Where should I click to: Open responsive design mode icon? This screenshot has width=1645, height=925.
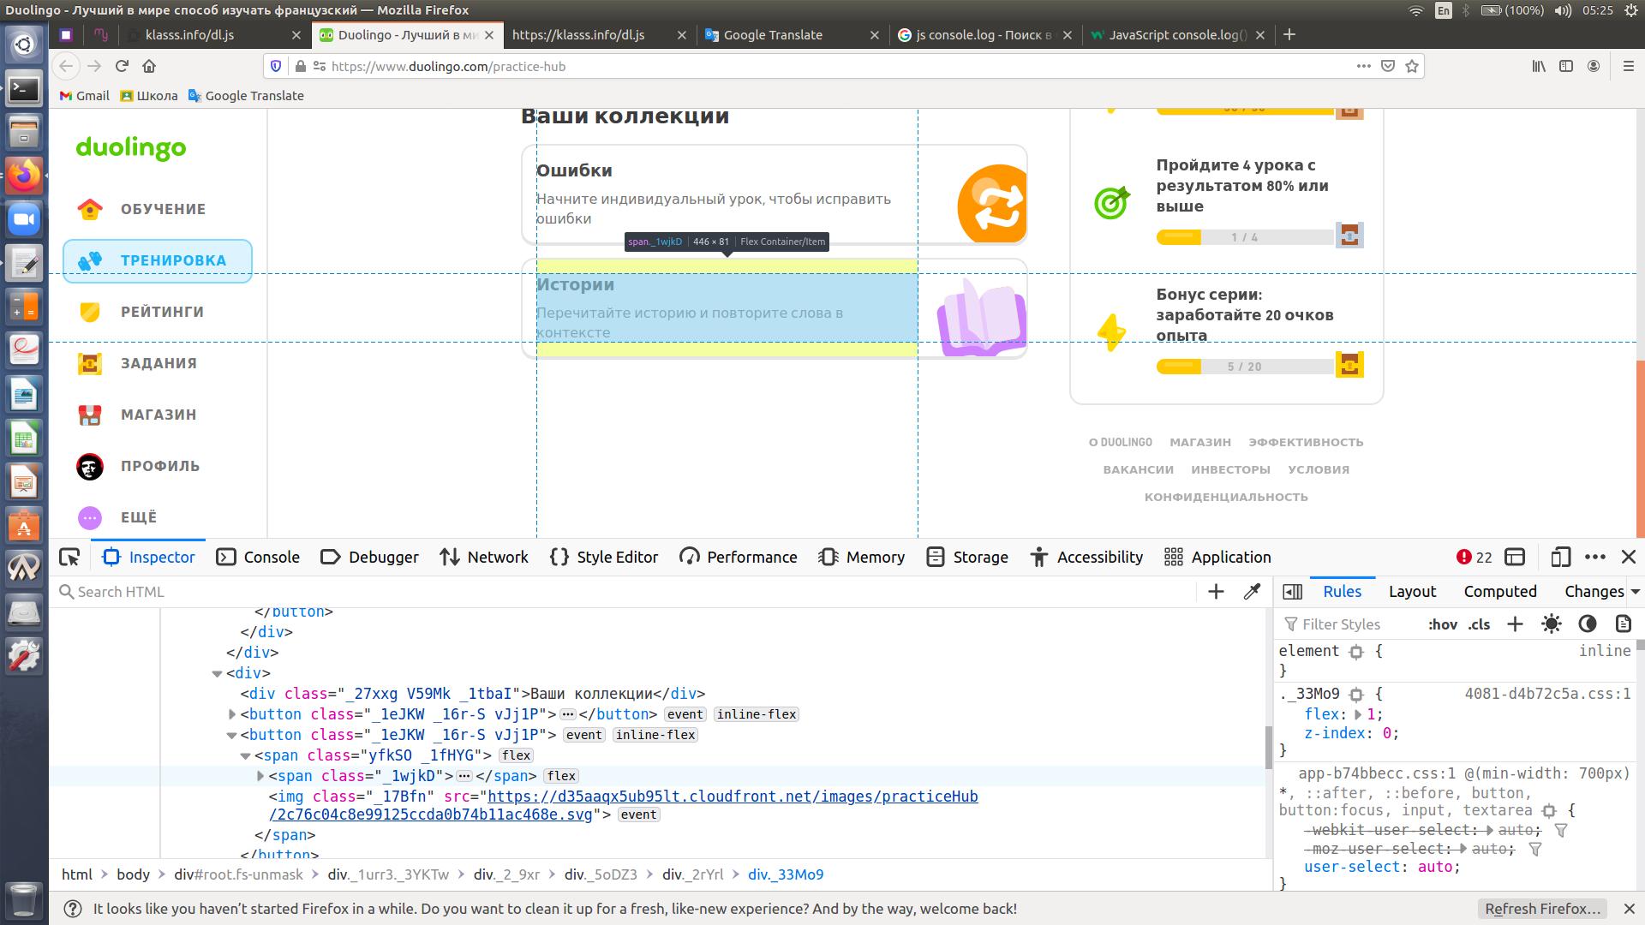point(1560,558)
